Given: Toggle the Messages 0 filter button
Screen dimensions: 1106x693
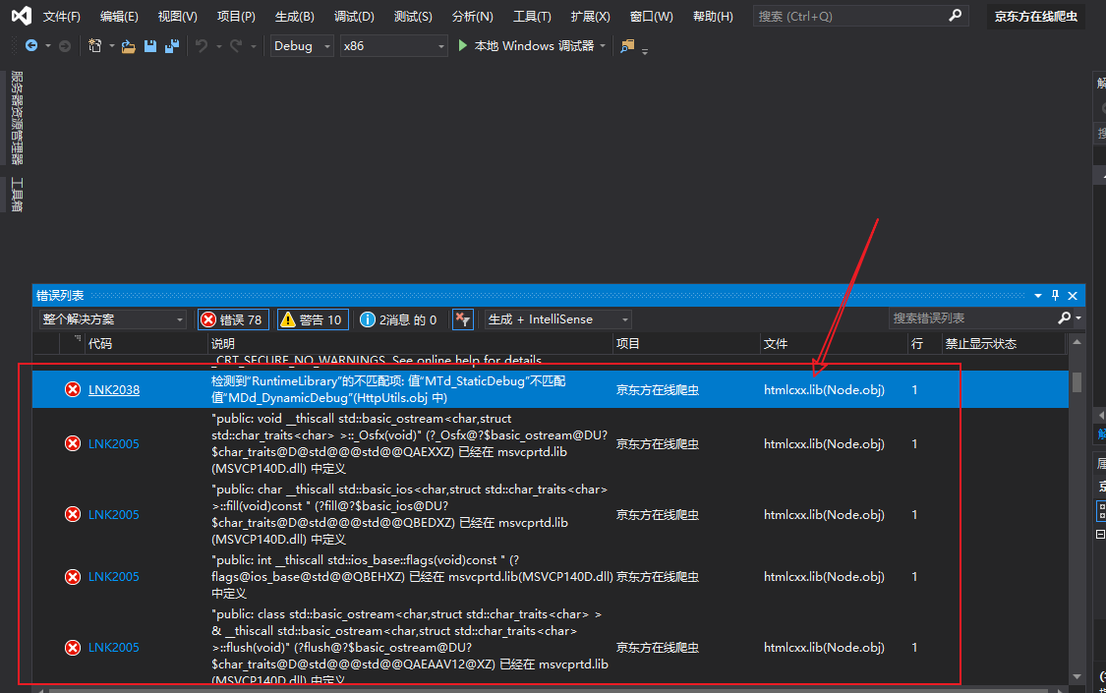Looking at the screenshot, I should [398, 319].
